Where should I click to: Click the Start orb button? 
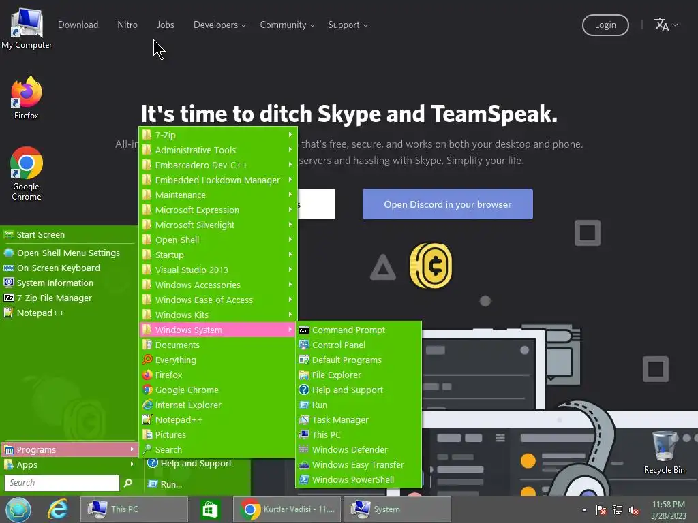(x=18, y=509)
